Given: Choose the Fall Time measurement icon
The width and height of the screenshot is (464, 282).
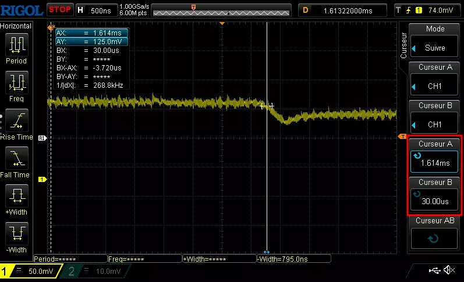Looking at the screenshot, I should tap(16, 158).
